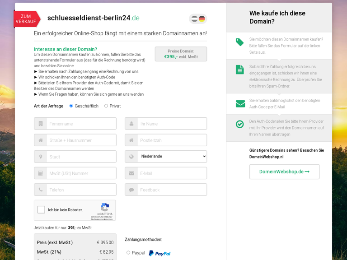
Task: Check the 'Ich bin kein Roboter' box
Action: [x=41, y=210]
